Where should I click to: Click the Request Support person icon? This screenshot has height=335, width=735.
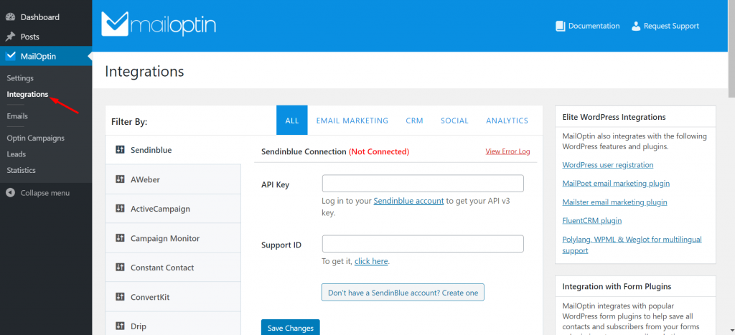(x=636, y=27)
